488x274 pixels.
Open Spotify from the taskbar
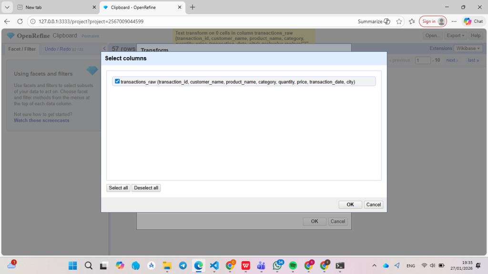point(293,265)
